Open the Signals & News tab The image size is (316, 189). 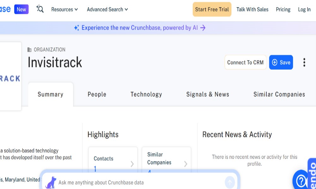(208, 94)
